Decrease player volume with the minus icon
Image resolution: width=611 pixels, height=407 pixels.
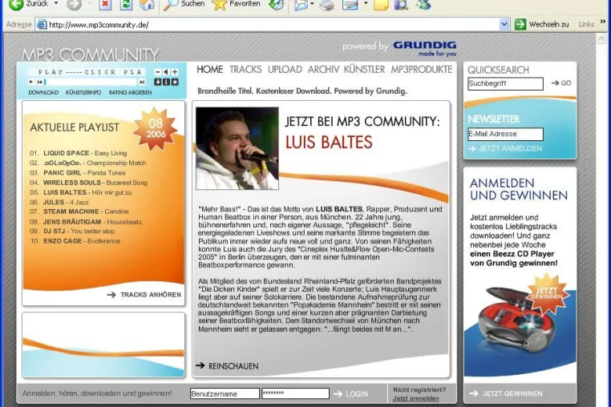click(157, 72)
